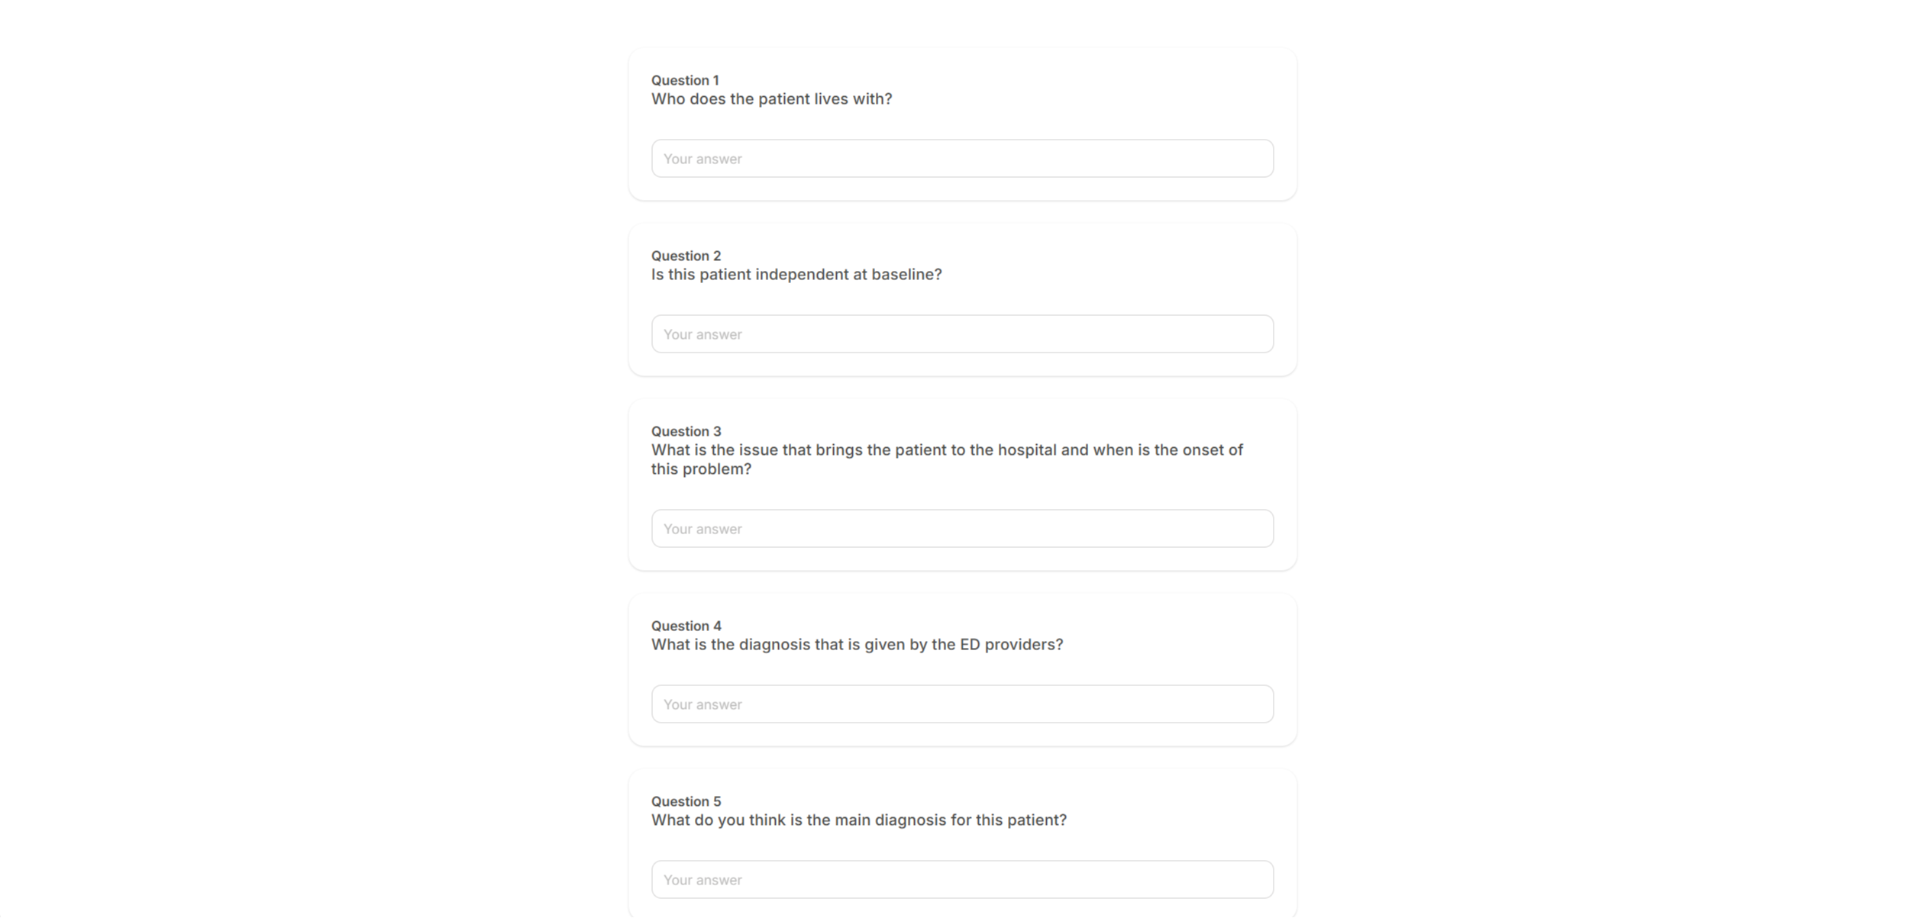
Task: Click the words 'onset of' in Question 3
Action: click(x=1213, y=450)
